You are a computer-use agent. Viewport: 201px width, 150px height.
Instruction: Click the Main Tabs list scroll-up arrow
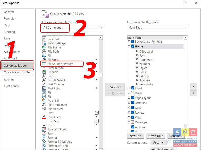point(185,38)
